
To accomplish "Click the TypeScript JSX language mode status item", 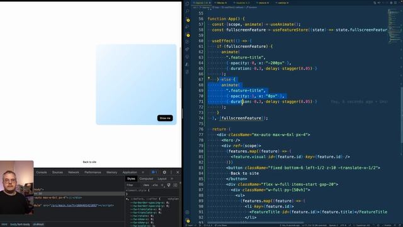I will [x=363, y=226].
